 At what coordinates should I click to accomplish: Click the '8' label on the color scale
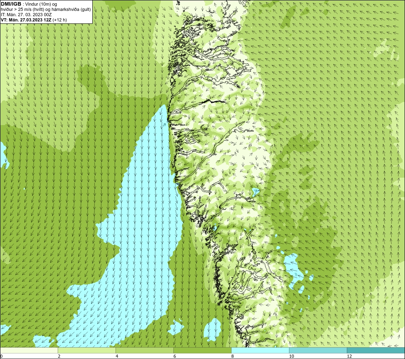233,357
